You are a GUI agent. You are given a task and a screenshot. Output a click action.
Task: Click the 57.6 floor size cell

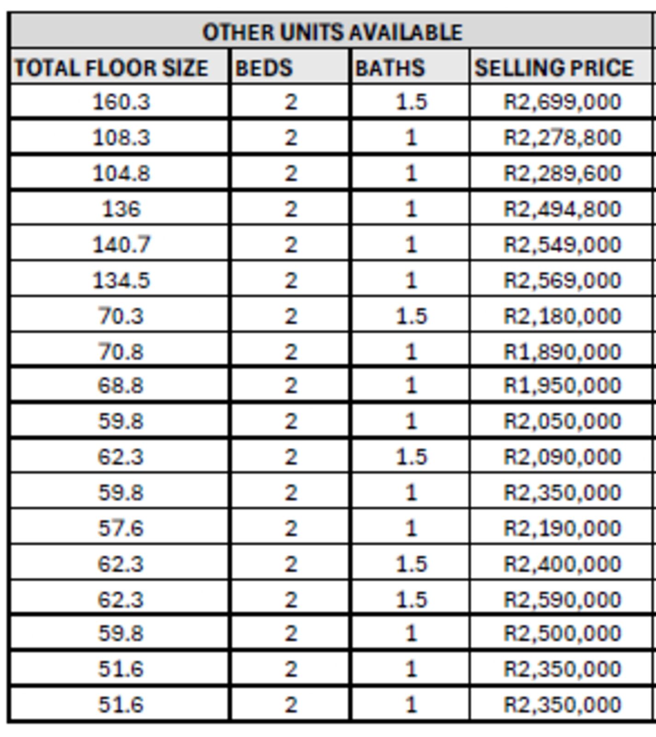click(x=121, y=528)
